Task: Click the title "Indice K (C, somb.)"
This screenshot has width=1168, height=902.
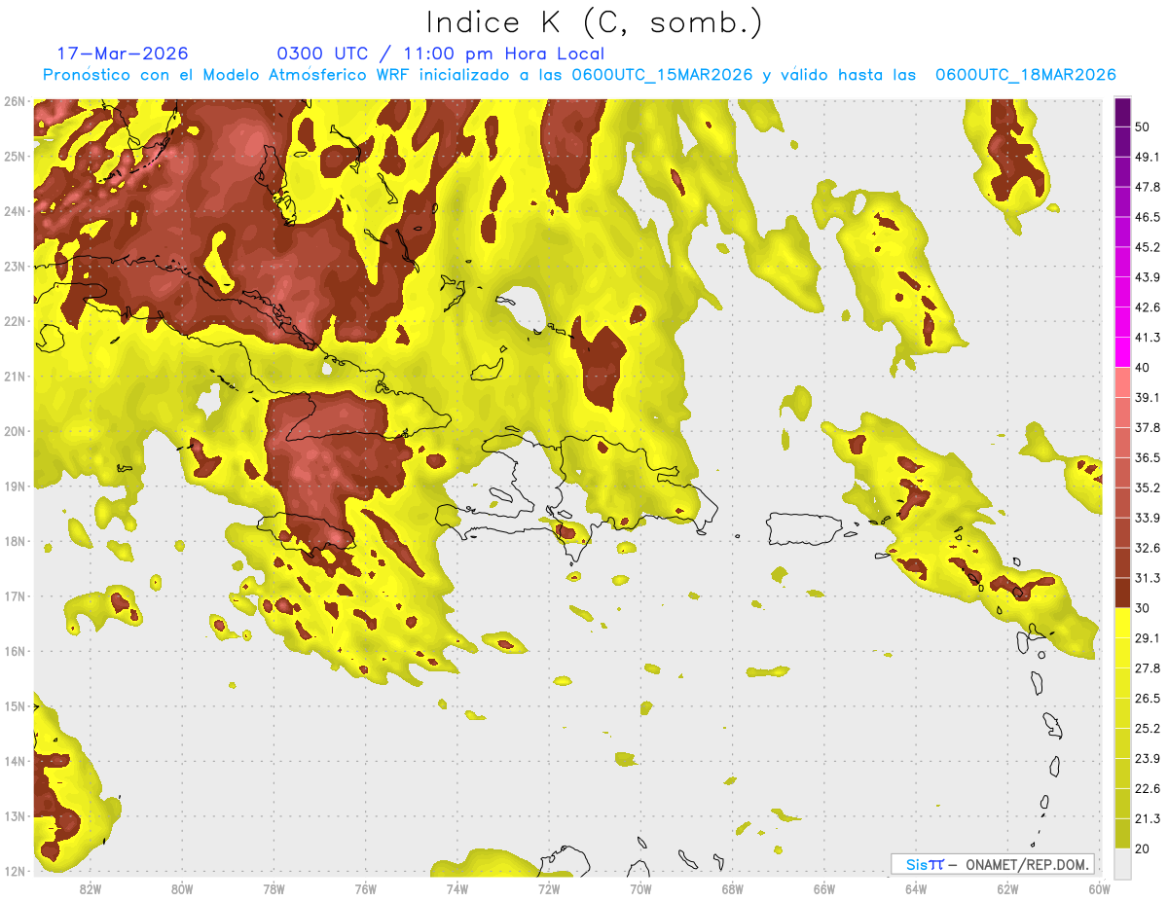Action: 594,22
